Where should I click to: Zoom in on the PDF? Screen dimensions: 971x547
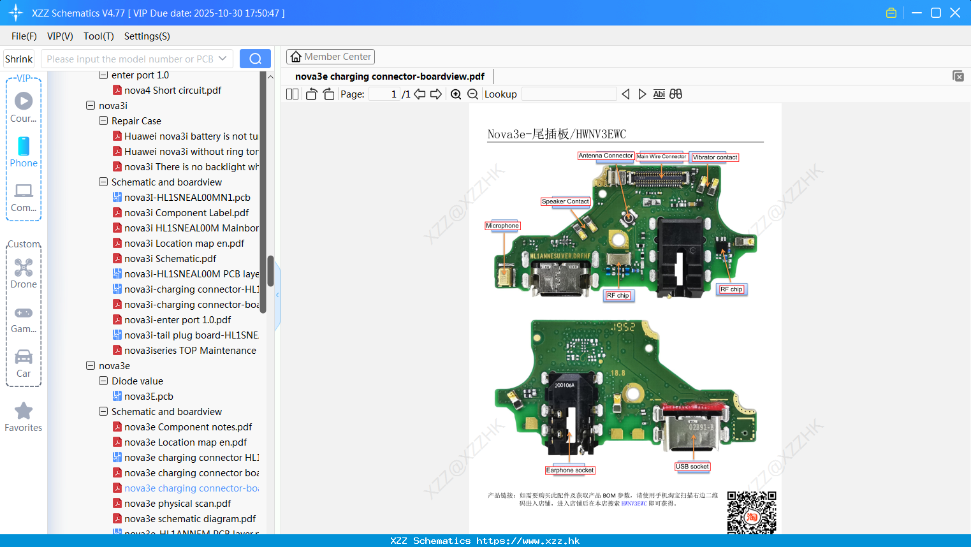pos(456,94)
